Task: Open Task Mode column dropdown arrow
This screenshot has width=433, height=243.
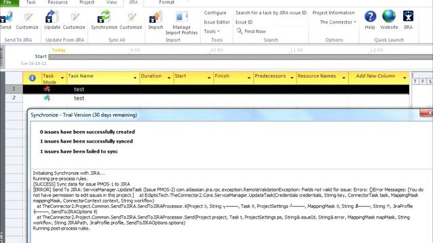Action: (x=62, y=78)
